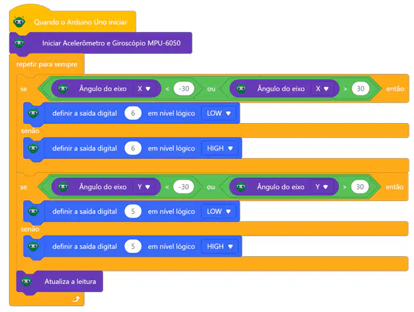This screenshot has height=312, width=414.
Task: Click pin number 6 field in the HIGH block
Action: pyautogui.click(x=133, y=148)
